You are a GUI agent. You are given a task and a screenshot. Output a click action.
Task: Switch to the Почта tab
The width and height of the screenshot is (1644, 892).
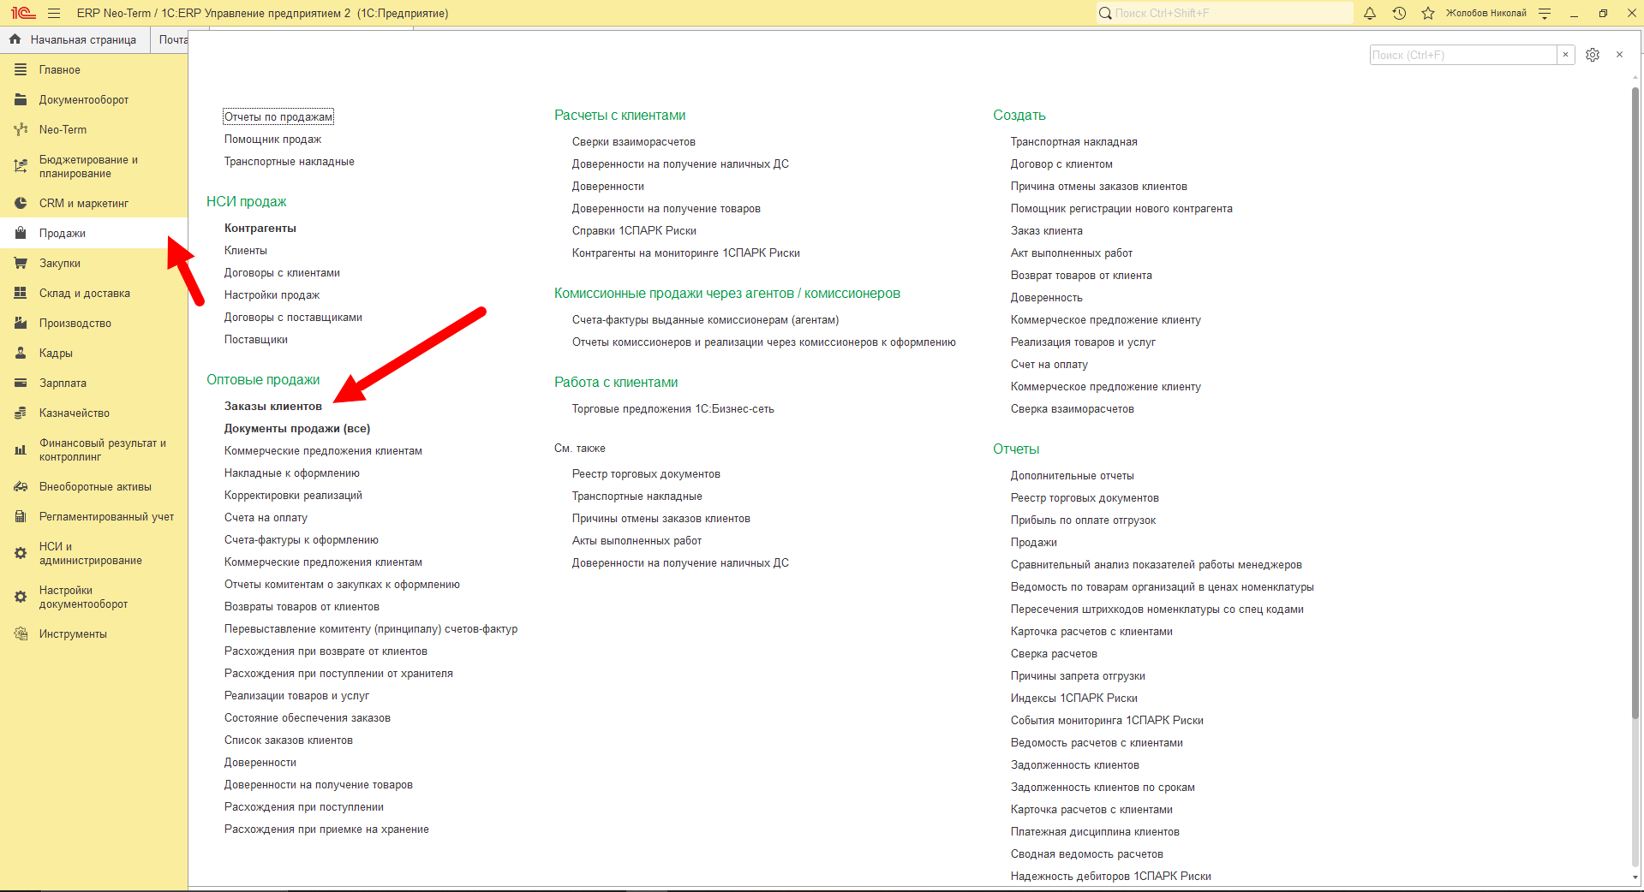[x=172, y=39]
